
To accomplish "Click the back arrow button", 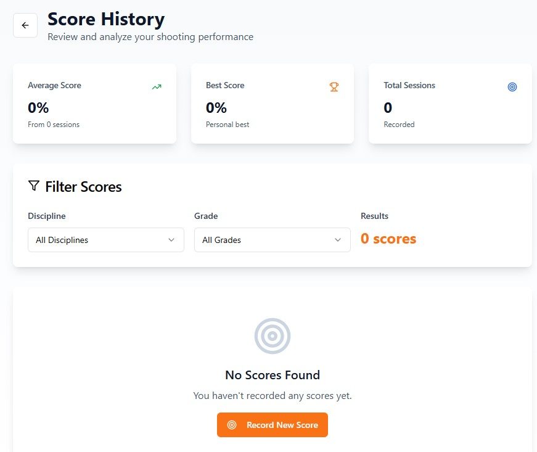I will (25, 25).
